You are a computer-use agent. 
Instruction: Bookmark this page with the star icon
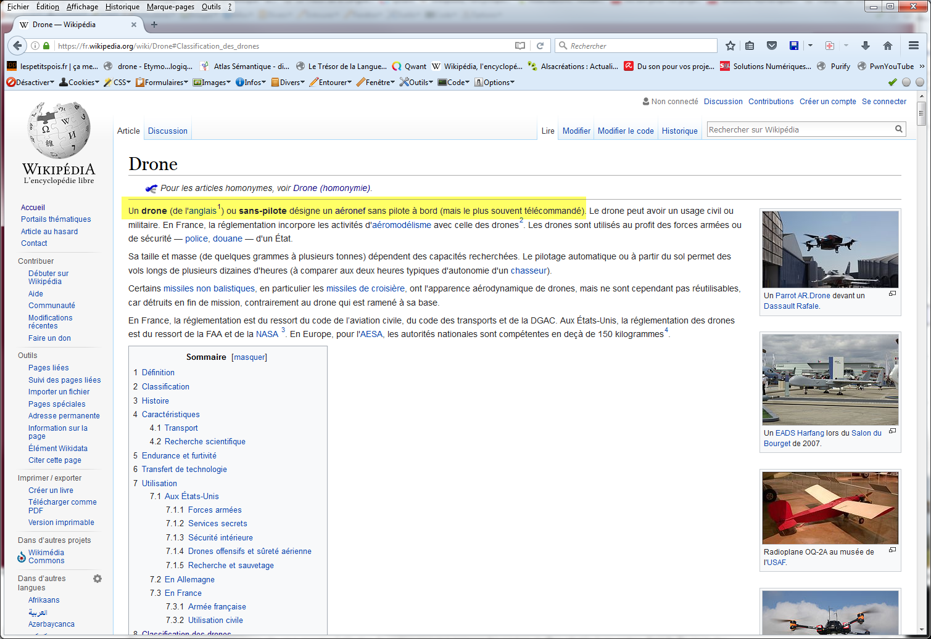click(x=730, y=46)
